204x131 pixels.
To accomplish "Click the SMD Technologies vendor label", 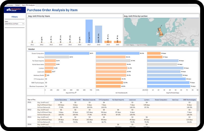I will 38,83.
